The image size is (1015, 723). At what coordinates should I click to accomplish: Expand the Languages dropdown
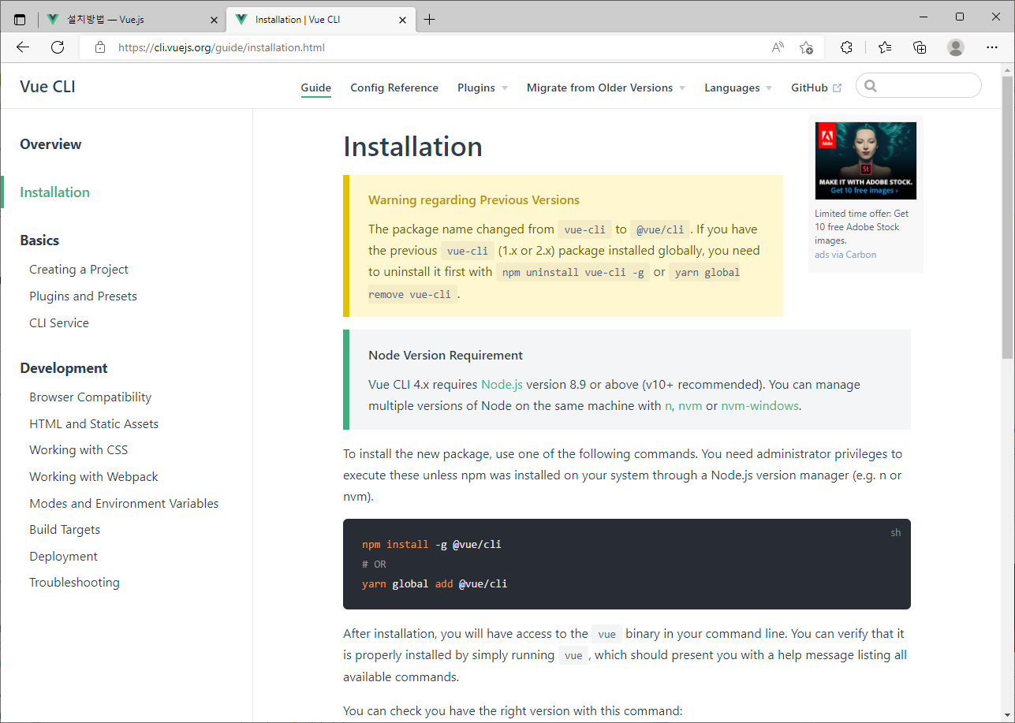pos(738,88)
